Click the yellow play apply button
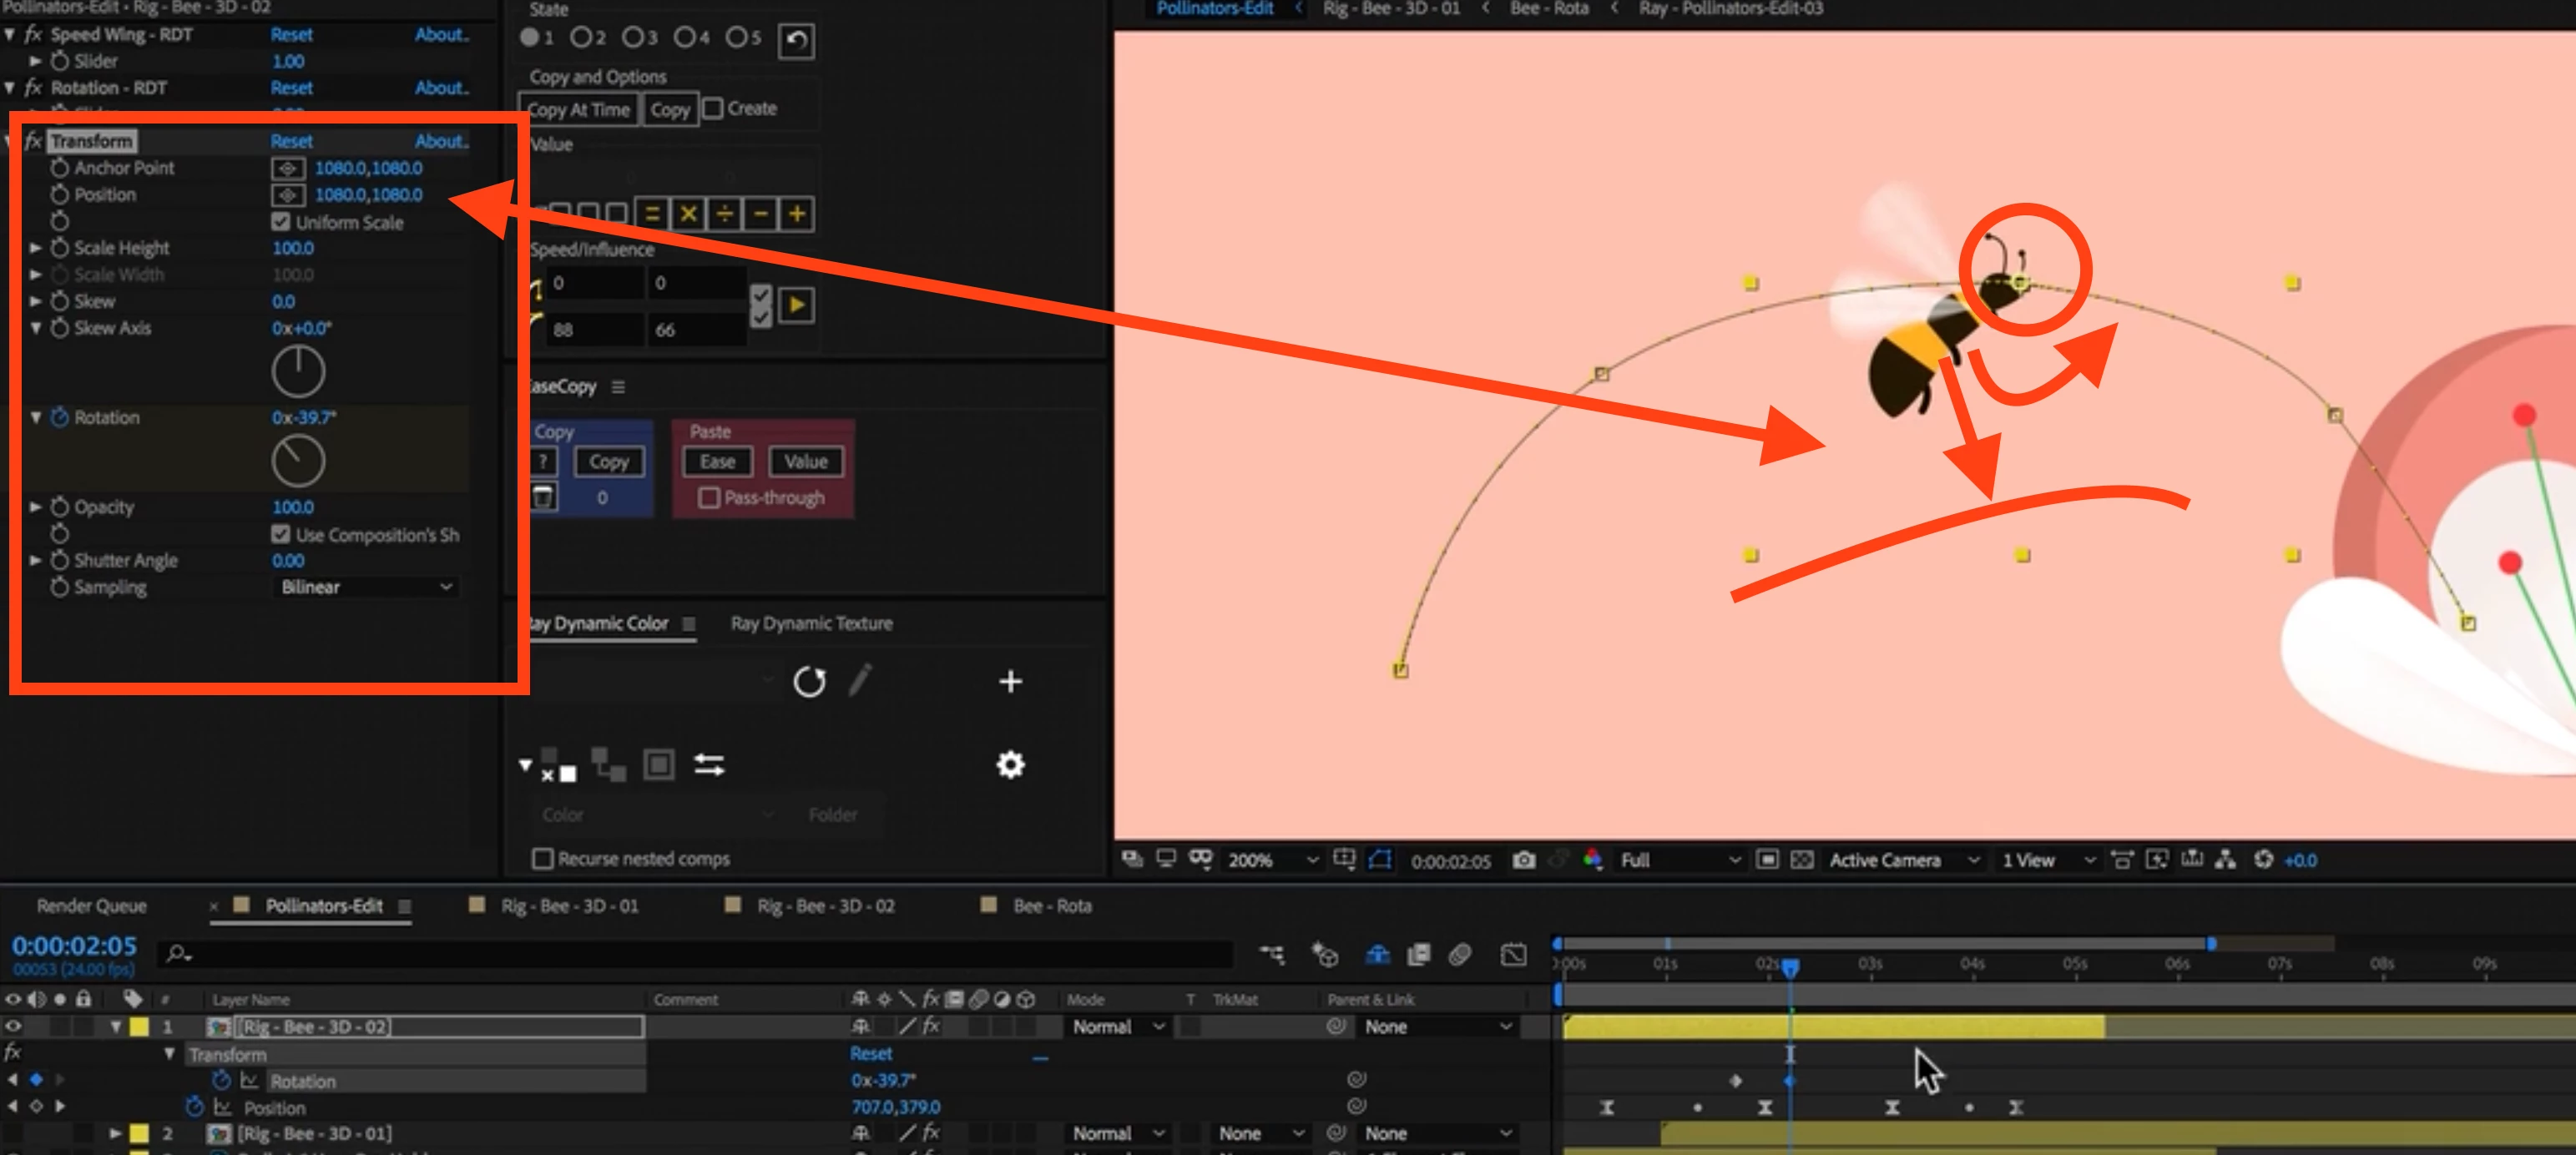The image size is (2576, 1155). pos(796,305)
